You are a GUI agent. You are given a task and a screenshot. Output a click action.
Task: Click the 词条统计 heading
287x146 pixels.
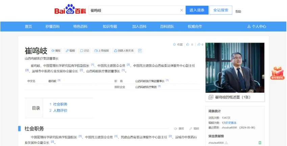pyautogui.click(x=215, y=111)
